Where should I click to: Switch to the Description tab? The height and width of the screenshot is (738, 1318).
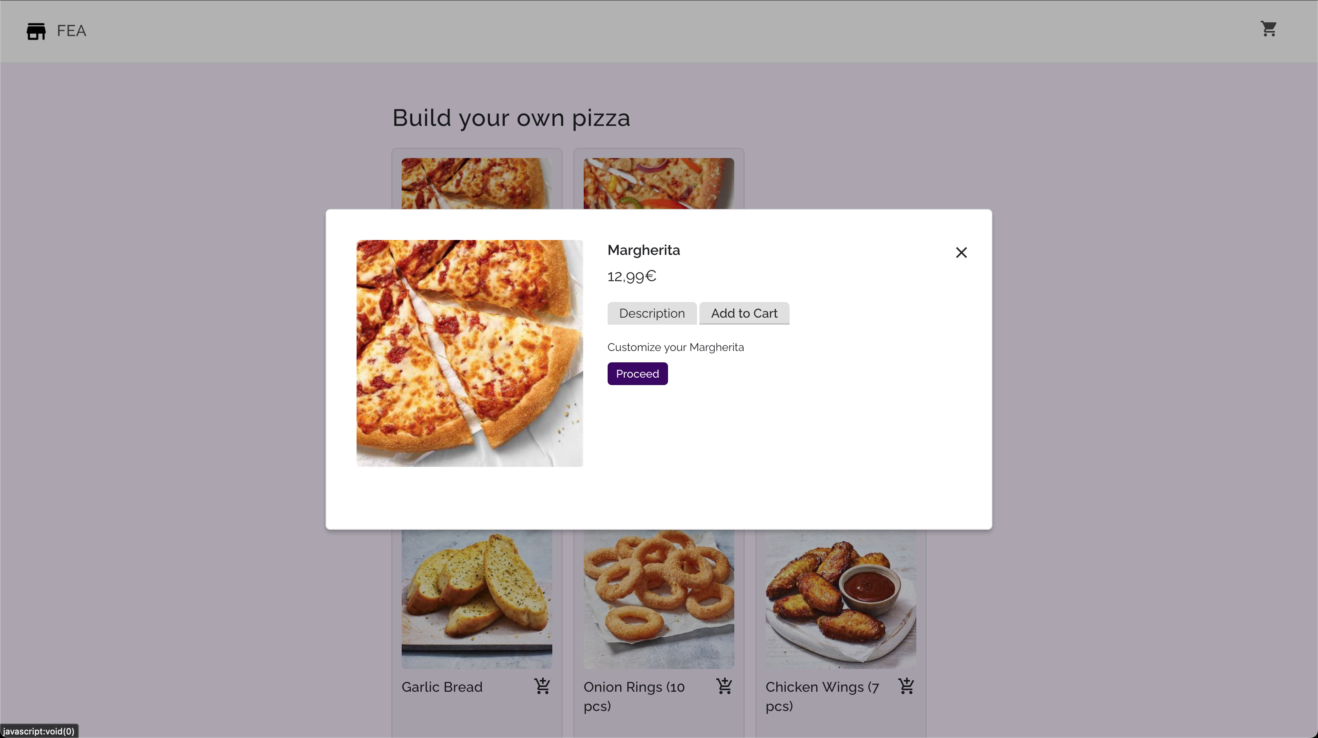coord(651,313)
